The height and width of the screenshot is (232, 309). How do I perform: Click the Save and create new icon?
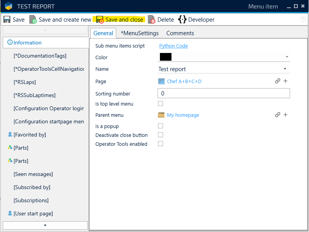[33, 20]
